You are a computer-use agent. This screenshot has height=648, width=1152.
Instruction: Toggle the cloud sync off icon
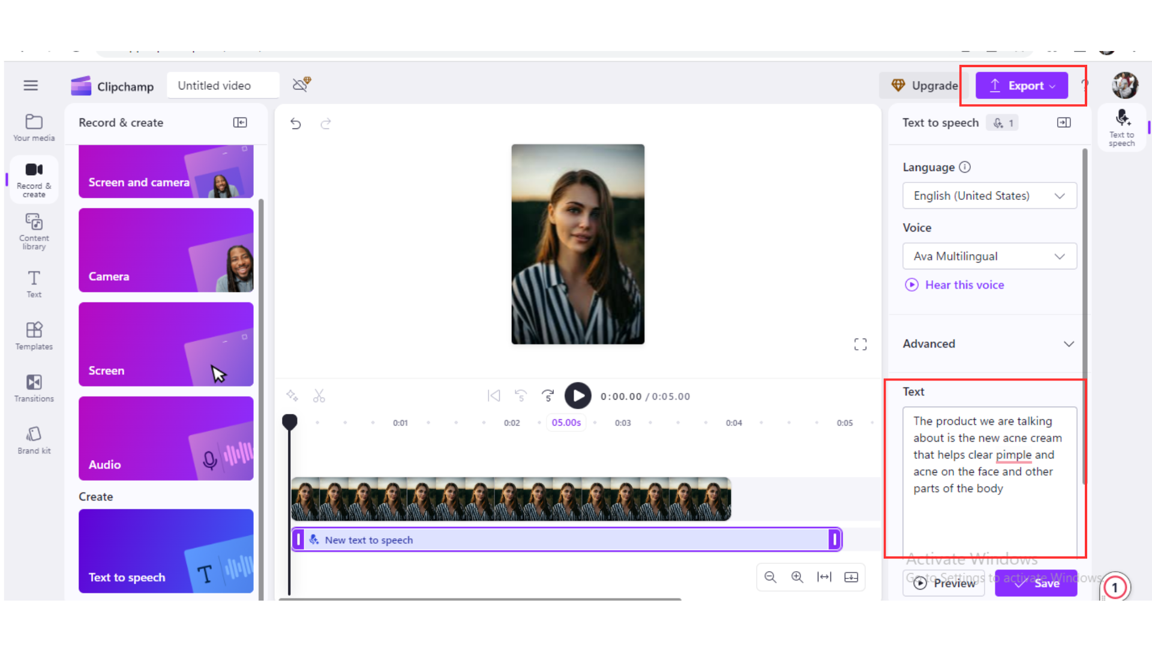point(301,85)
